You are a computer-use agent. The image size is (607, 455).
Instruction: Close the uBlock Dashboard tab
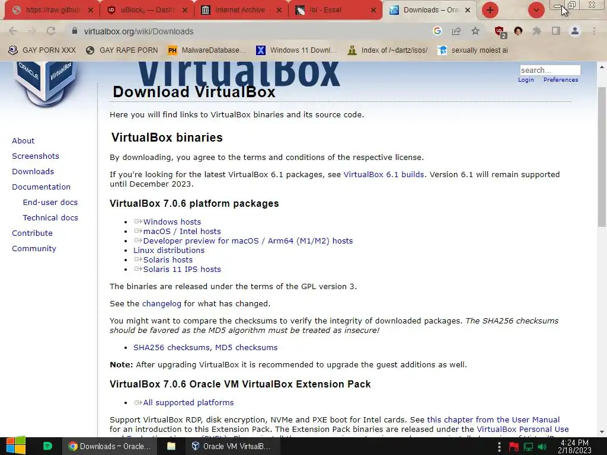pos(185,11)
